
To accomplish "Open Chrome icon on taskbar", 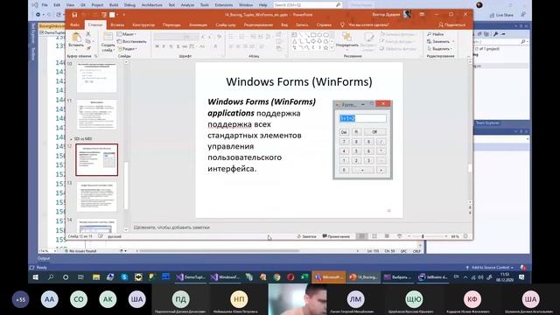I will coord(276,277).
